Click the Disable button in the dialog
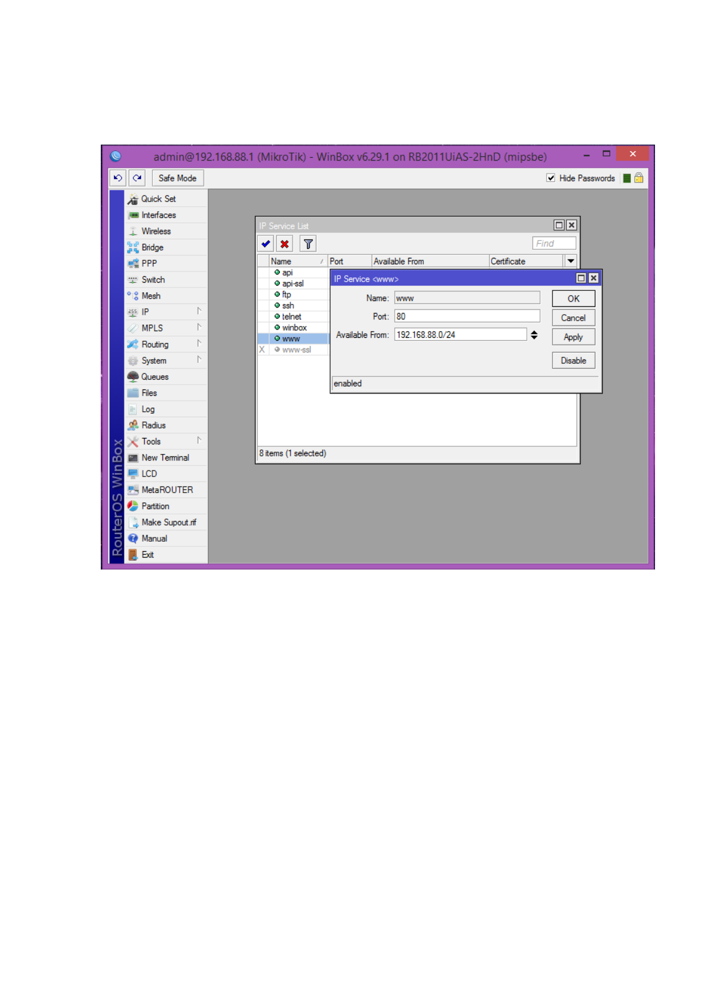 click(x=573, y=360)
